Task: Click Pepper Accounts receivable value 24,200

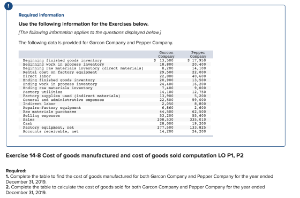Action: [199, 131]
